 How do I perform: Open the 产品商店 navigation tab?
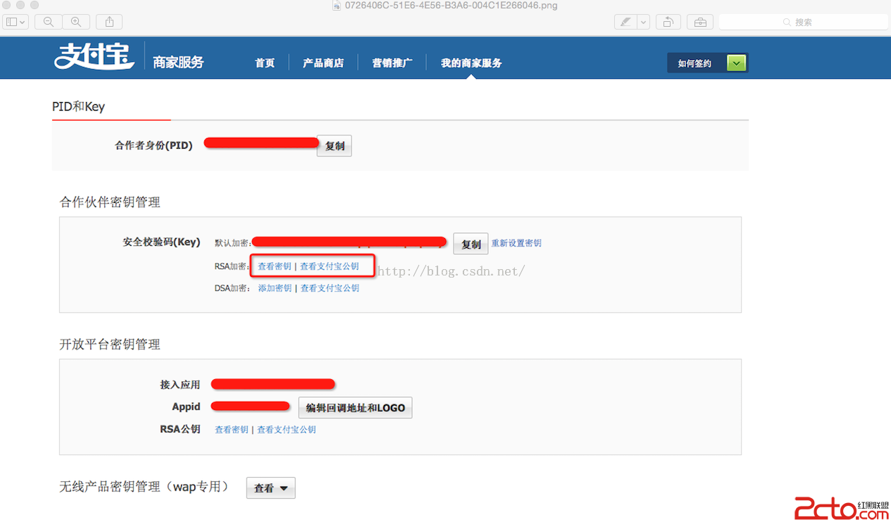[323, 63]
